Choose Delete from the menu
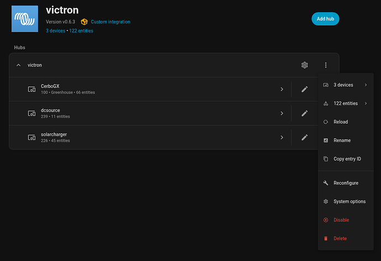Screen dimensions: 381x261 point(346,238)
